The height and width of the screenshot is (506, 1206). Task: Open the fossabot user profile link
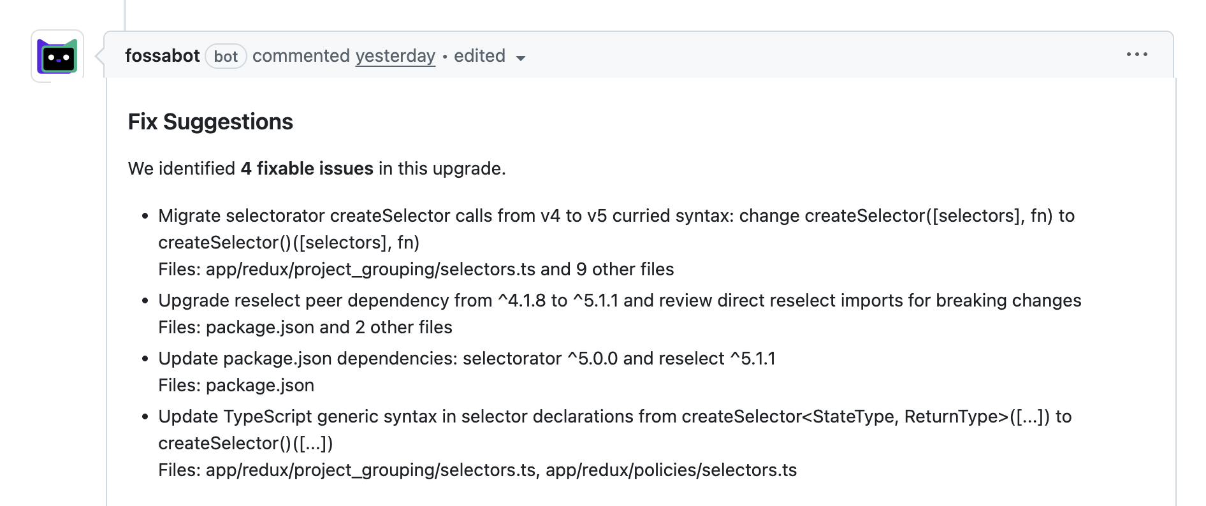(x=162, y=56)
